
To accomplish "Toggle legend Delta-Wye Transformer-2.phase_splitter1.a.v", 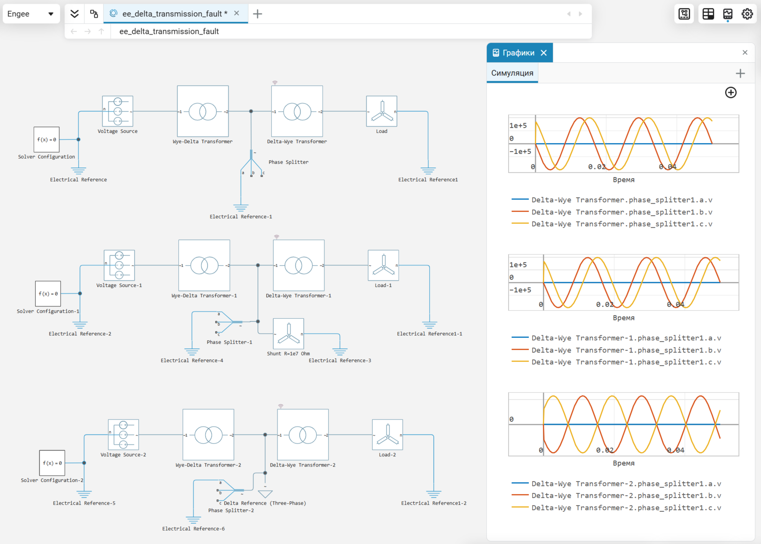I will click(x=616, y=484).
